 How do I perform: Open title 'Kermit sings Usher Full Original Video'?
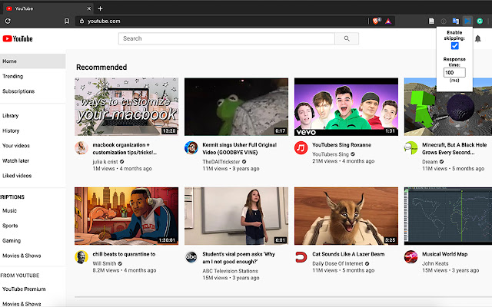coord(239,148)
